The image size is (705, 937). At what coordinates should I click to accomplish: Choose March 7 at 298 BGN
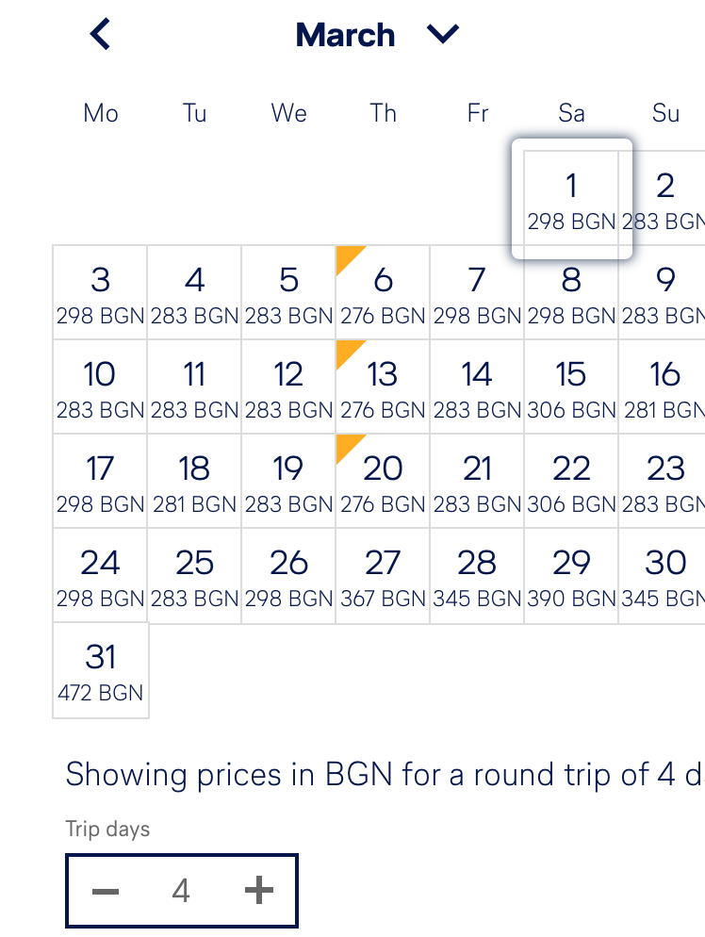pos(477,293)
